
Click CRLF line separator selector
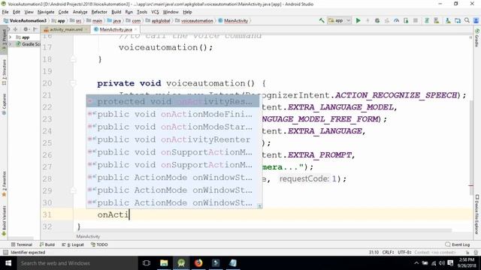[388, 253]
